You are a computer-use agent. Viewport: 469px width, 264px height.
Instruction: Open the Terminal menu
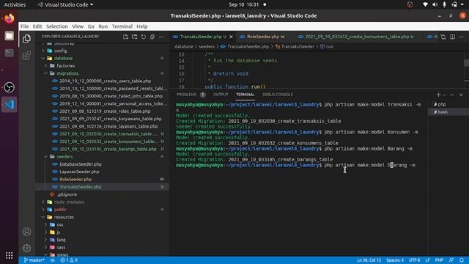[122, 26]
